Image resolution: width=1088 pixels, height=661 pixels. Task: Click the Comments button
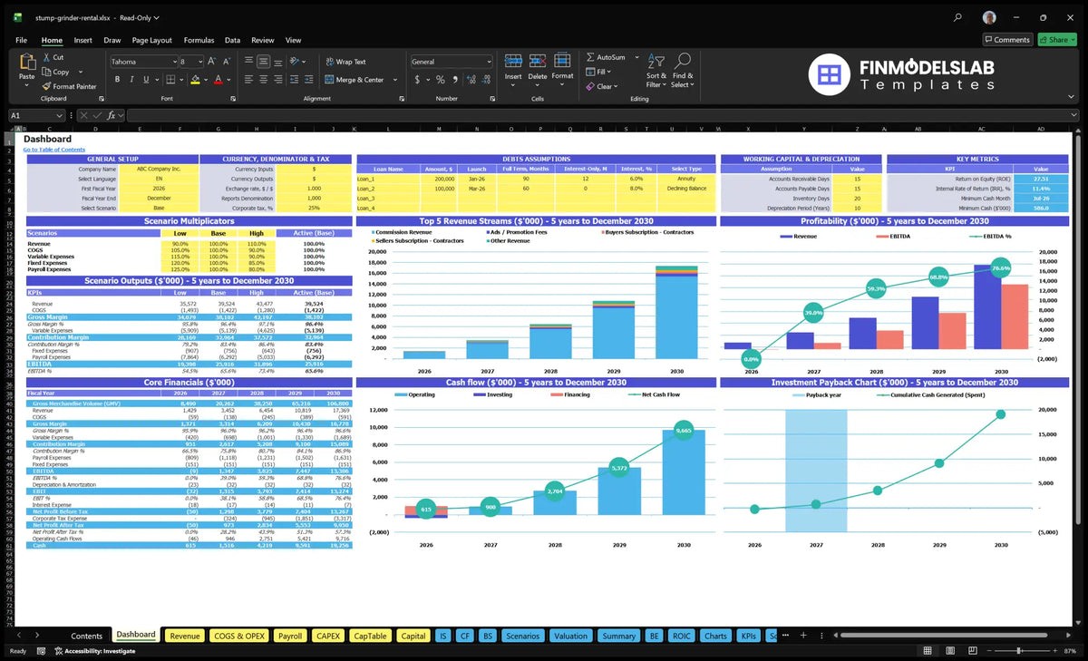(1007, 40)
